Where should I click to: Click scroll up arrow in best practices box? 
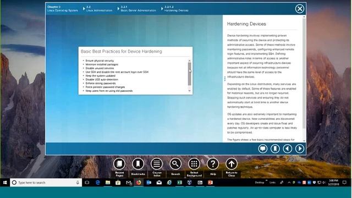[189, 61]
